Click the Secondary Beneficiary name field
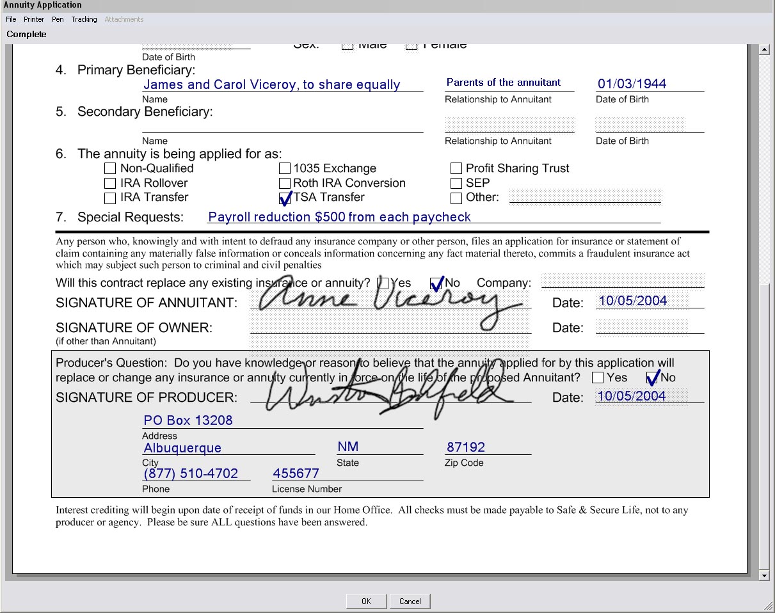This screenshot has width=775, height=613. click(282, 125)
